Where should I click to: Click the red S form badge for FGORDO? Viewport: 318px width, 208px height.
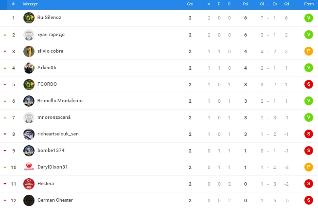tap(308, 84)
